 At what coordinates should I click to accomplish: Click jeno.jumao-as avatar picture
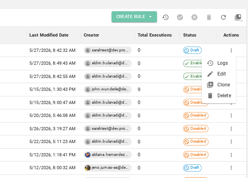(x=88, y=168)
